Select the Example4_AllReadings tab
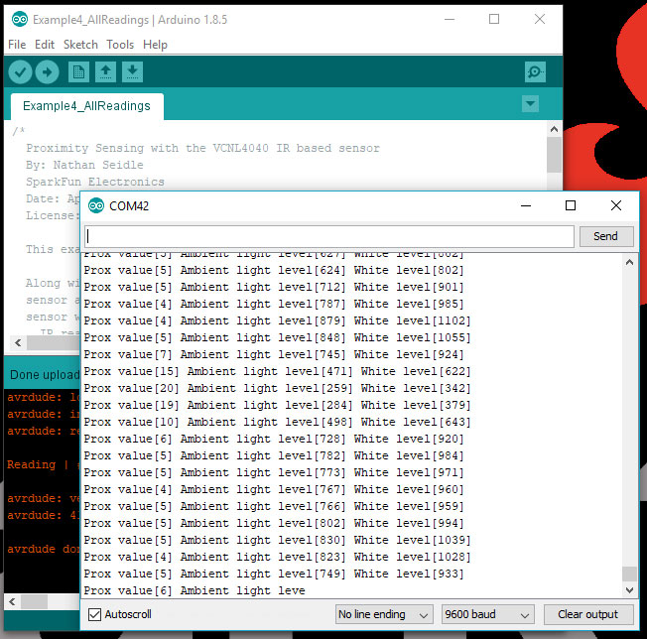Image resolution: width=647 pixels, height=639 pixels. point(86,106)
